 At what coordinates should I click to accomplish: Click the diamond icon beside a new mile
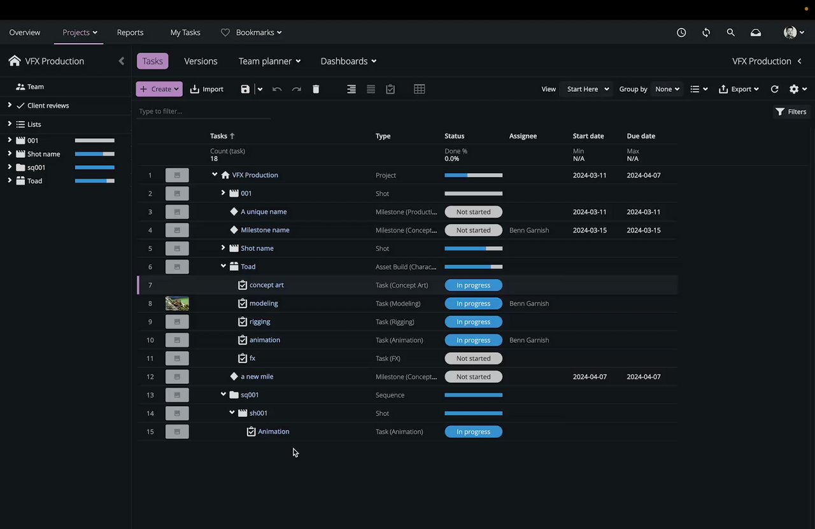234,376
